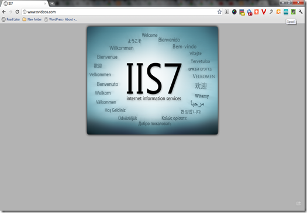Open the WordPress About bookmark
This screenshot has height=213, width=307.
tap(60, 19)
